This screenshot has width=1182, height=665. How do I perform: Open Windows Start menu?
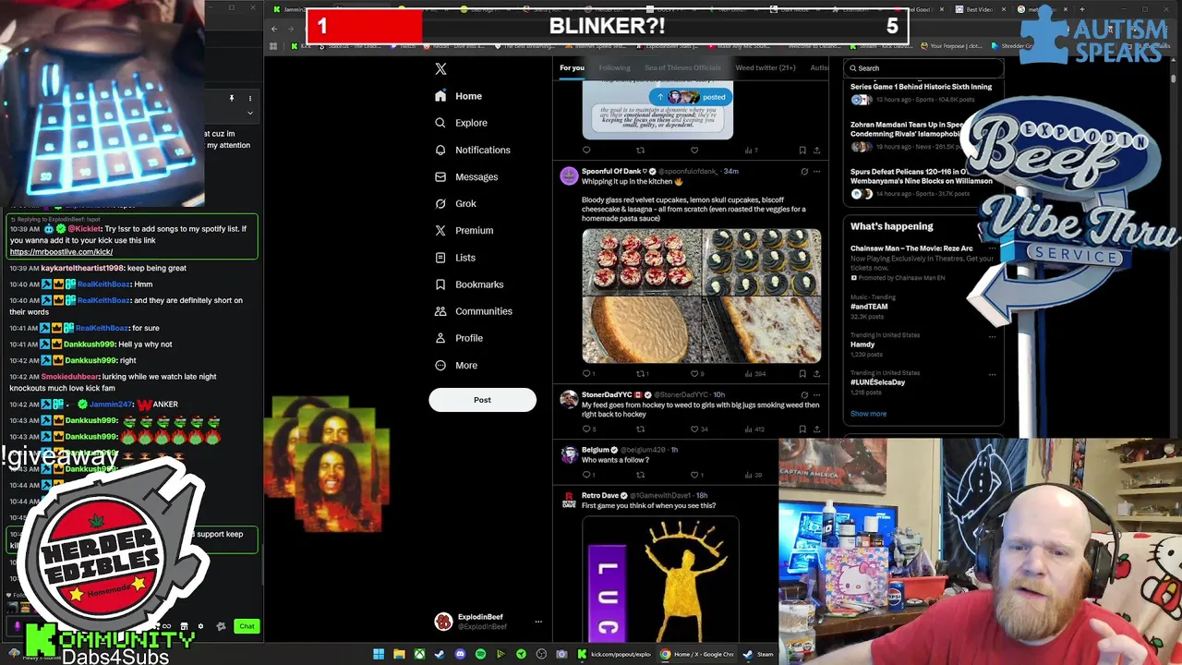pos(379,654)
